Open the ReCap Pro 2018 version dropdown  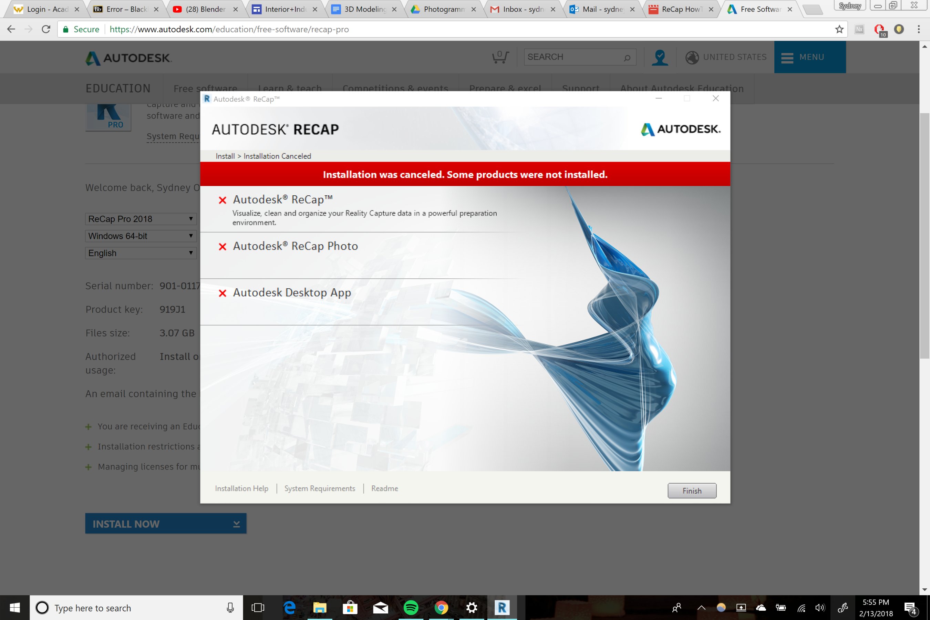pos(141,219)
